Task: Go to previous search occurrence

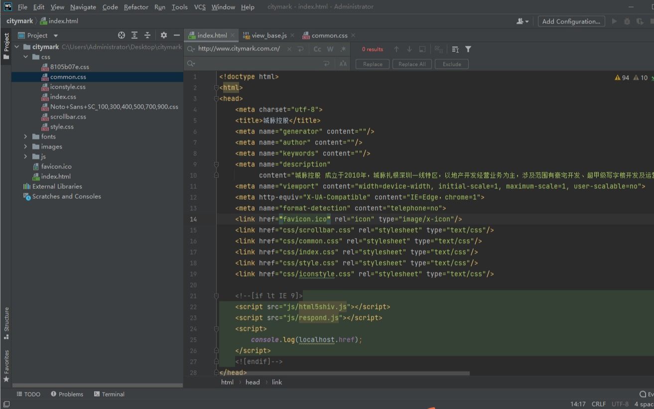Action: (x=396, y=49)
